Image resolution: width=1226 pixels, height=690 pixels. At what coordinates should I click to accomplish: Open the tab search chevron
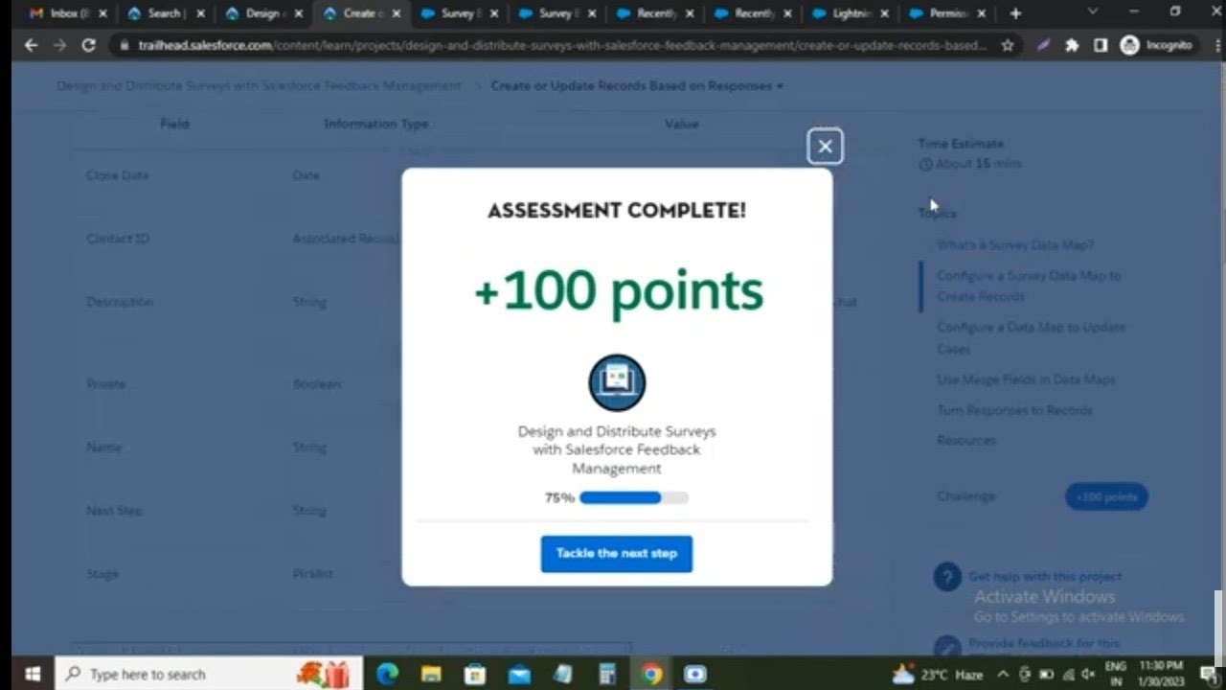[1093, 11]
